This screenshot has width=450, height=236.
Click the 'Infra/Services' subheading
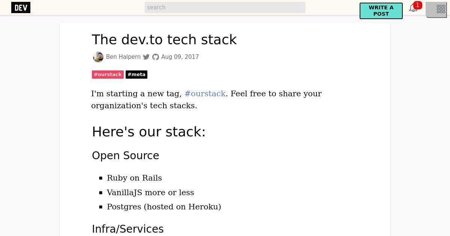click(x=128, y=229)
